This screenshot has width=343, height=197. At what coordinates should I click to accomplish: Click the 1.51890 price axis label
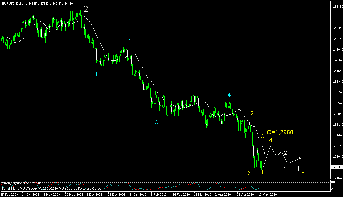point(337,7)
